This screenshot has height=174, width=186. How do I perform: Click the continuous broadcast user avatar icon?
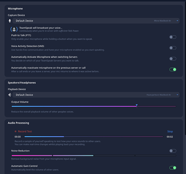click(x=14, y=29)
